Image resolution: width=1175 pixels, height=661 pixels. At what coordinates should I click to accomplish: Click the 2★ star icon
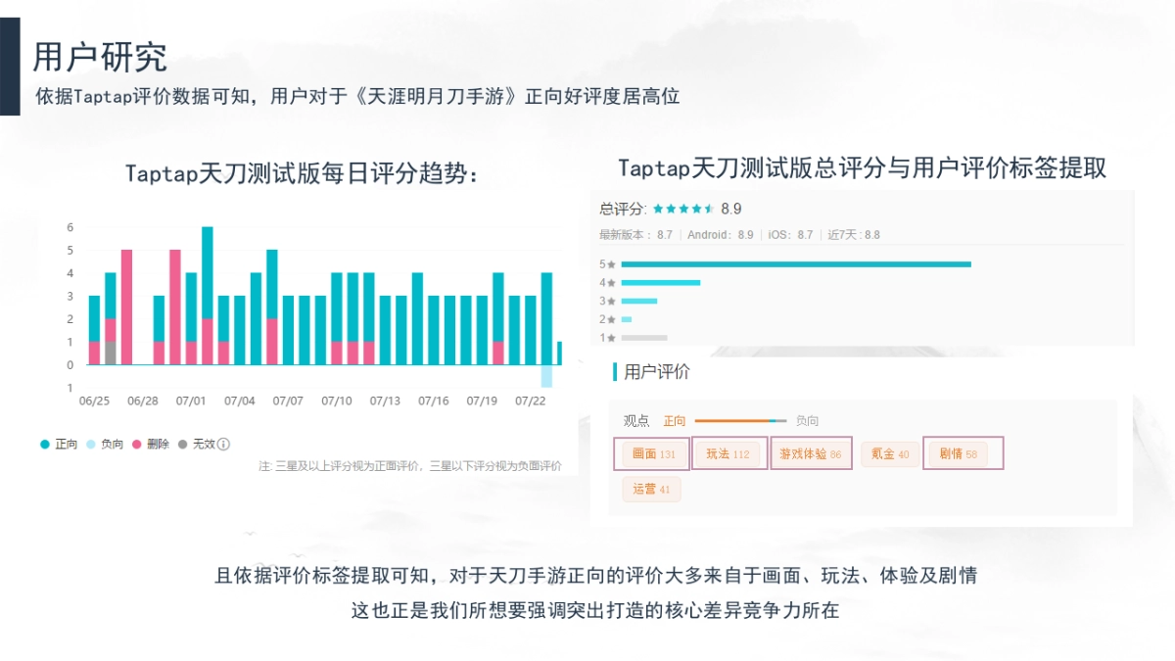[610, 317]
